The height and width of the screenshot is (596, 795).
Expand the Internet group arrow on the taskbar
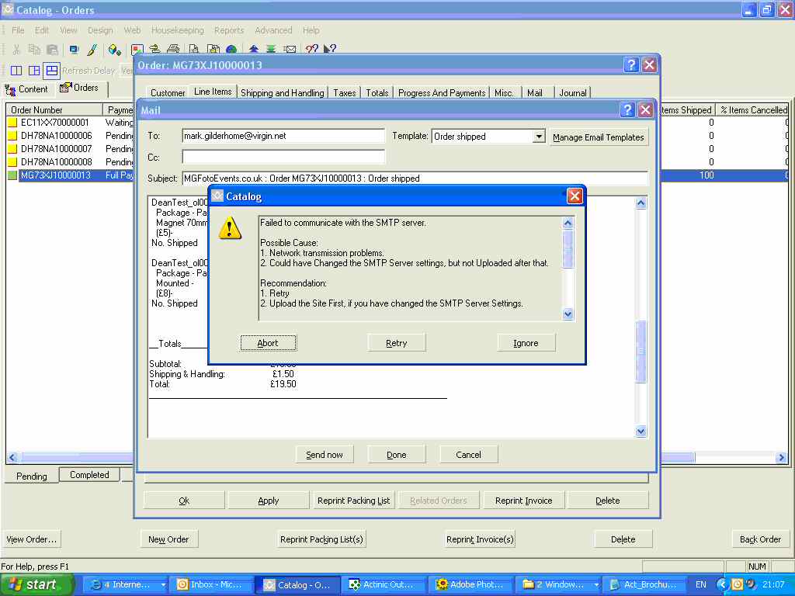[163, 585]
